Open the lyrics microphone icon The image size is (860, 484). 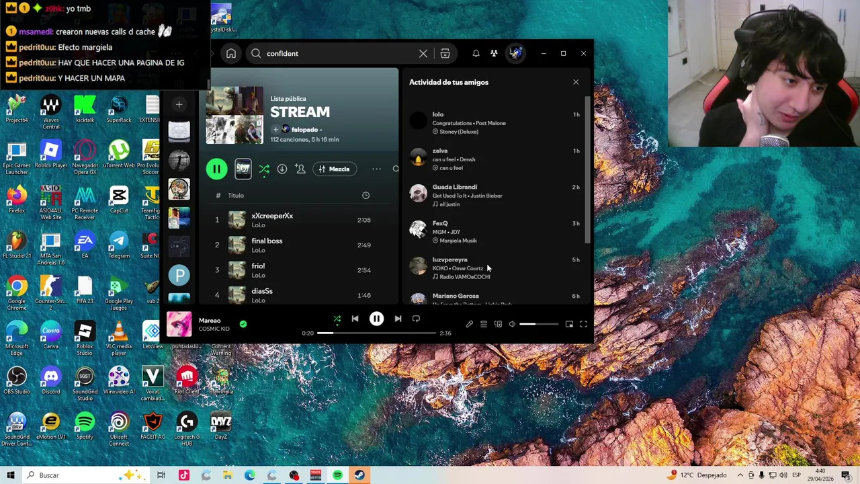coord(469,324)
